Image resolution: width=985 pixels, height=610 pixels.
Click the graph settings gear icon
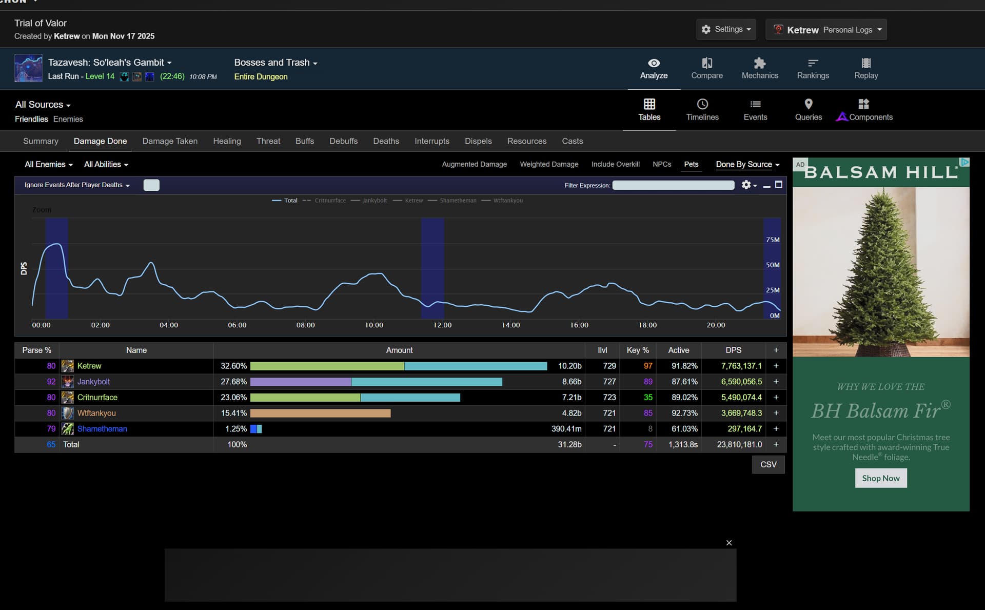746,185
